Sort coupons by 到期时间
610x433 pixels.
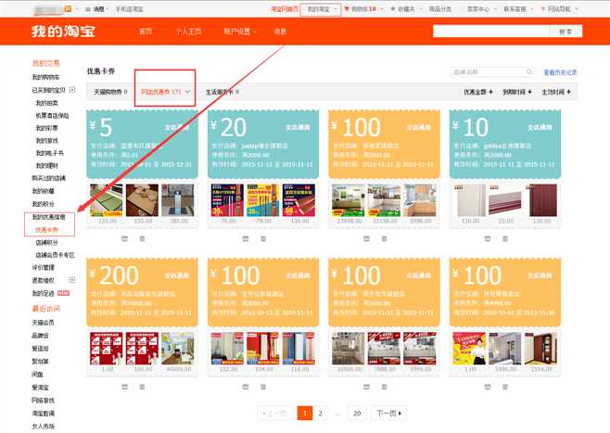517,92
